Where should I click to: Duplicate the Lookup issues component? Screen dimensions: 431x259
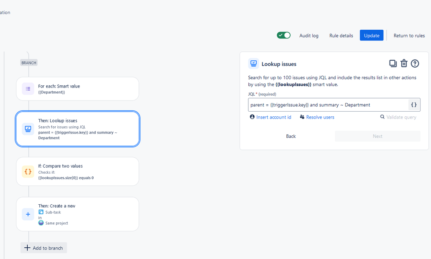pyautogui.click(x=393, y=64)
